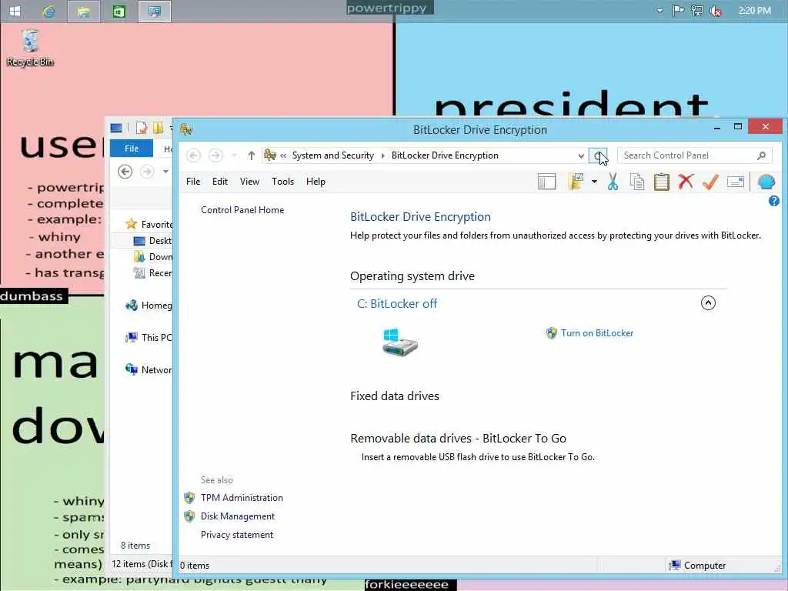Screen dimensions: 788x591
Task: Click the Copy toolbar icon
Action: [636, 182]
